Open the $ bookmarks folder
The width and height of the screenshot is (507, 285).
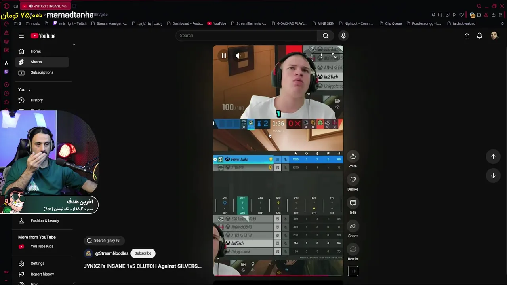[x=17, y=23]
